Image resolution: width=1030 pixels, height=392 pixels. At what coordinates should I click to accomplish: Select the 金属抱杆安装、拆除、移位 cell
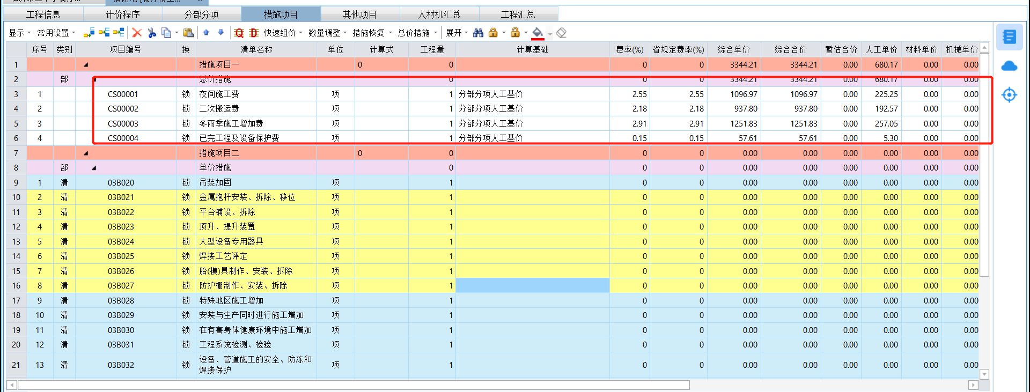point(256,197)
